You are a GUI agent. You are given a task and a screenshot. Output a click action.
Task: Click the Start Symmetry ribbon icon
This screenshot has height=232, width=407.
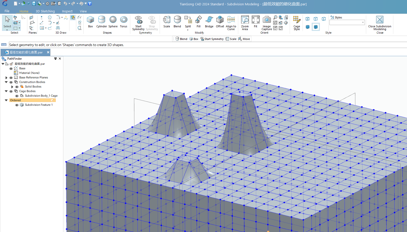tap(138, 23)
